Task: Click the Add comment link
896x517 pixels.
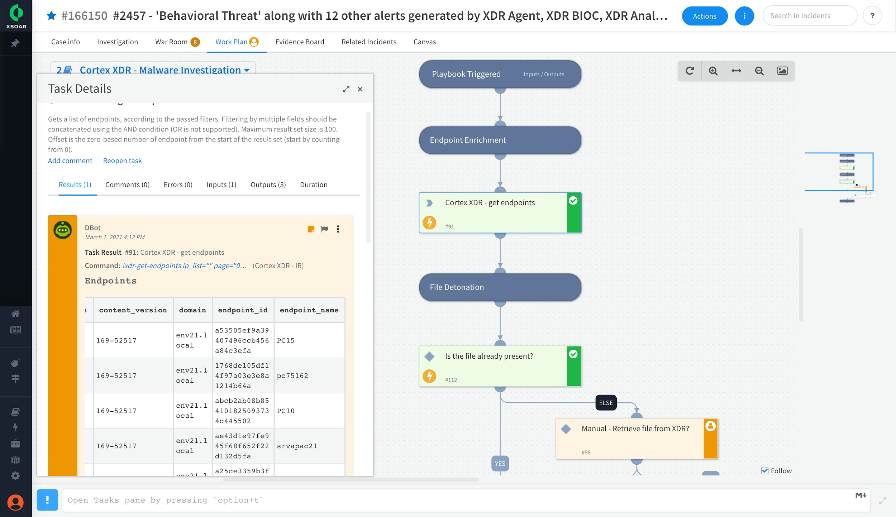Action: pos(70,161)
